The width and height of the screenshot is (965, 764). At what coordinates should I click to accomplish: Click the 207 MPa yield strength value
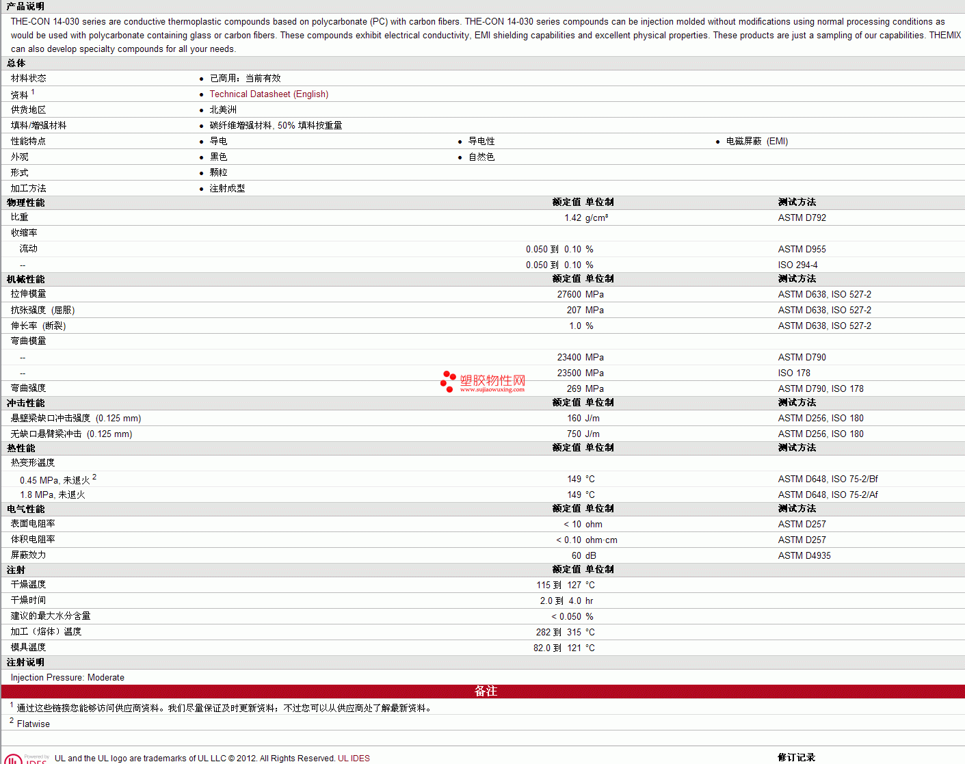point(585,311)
